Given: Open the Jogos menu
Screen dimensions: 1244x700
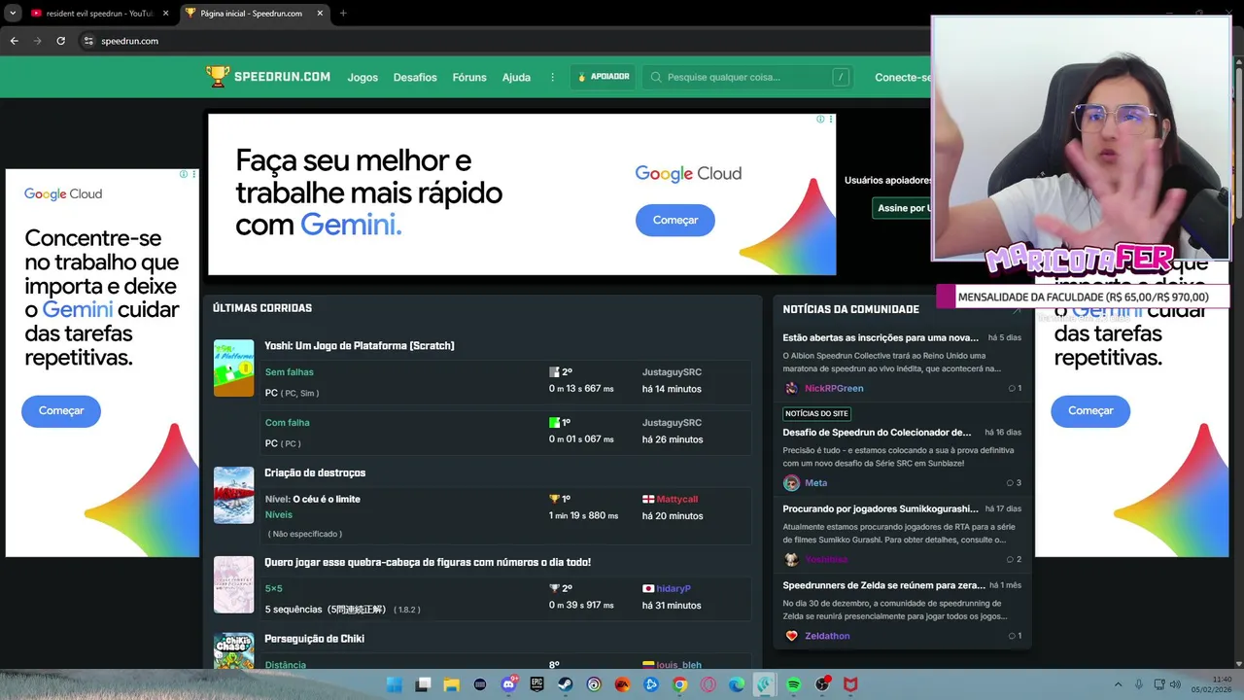Looking at the screenshot, I should (x=363, y=78).
